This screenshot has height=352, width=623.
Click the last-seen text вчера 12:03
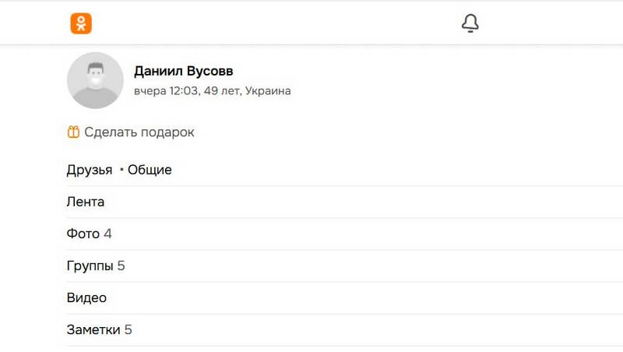[165, 91]
